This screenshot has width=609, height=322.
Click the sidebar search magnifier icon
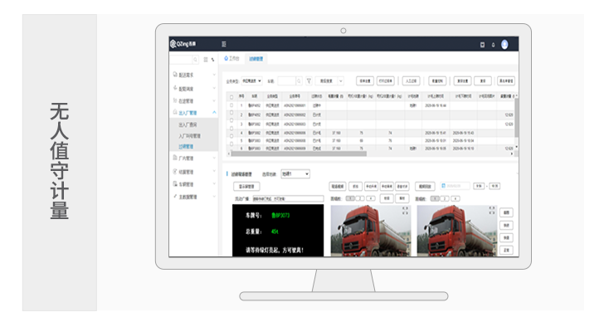pos(195,60)
